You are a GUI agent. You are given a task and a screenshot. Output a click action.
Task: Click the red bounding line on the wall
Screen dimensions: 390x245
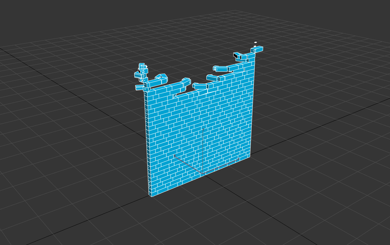pyautogui.click(x=221, y=166)
